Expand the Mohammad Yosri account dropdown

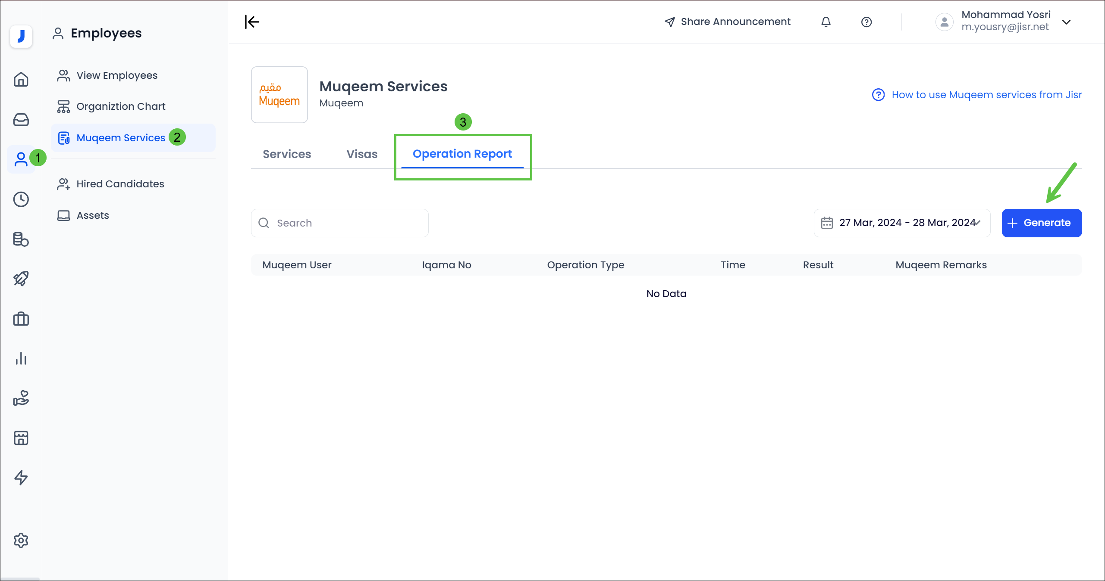pyautogui.click(x=1066, y=22)
